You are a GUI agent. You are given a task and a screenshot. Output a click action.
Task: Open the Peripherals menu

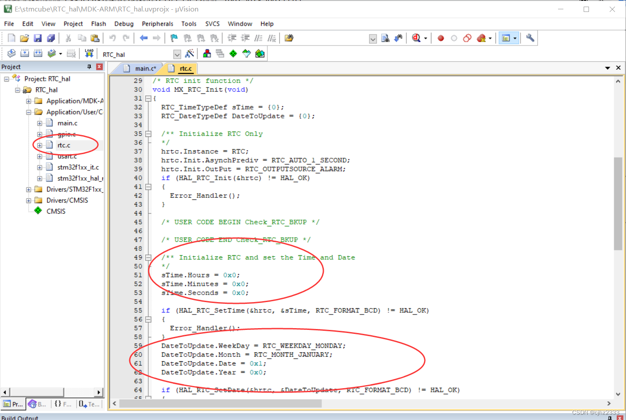click(x=157, y=24)
